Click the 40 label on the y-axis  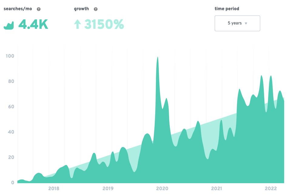point(11,132)
